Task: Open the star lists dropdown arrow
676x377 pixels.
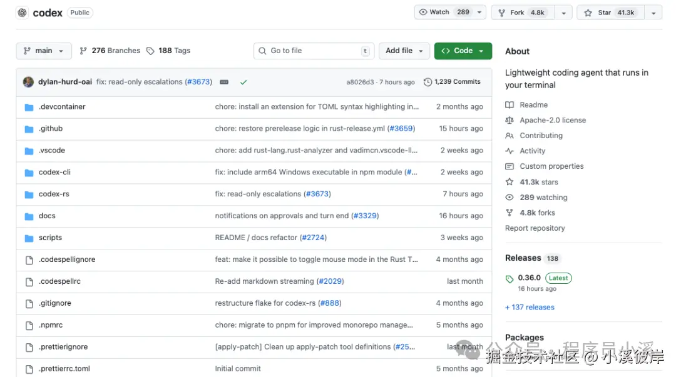Action: click(x=653, y=13)
